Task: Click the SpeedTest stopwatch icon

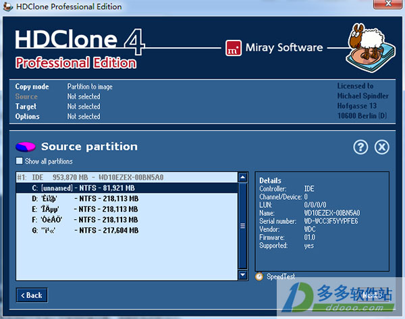Action: point(259,277)
